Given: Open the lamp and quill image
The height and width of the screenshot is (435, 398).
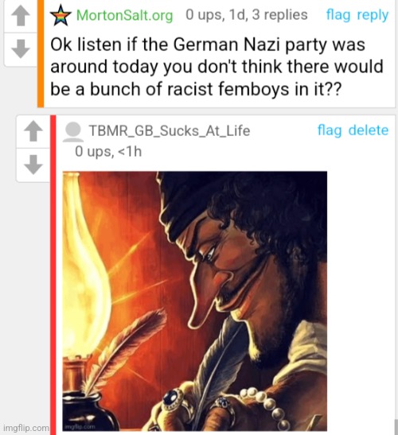Looking at the screenshot, I should point(195,301).
